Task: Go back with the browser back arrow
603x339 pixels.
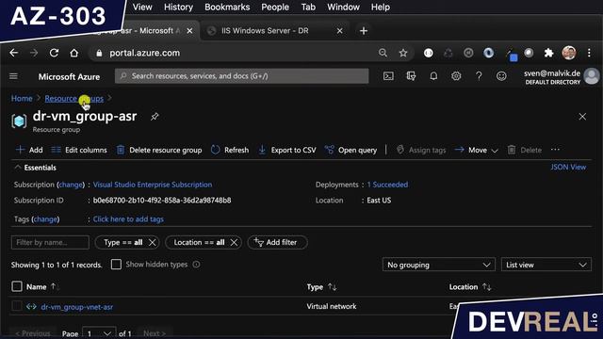Action: (x=14, y=53)
